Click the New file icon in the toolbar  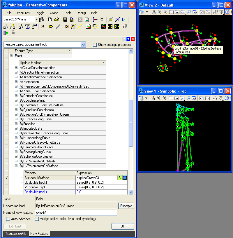pyautogui.click(x=50, y=20)
